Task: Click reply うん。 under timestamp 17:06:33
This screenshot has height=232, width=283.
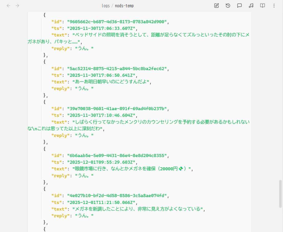Action: 84,48
